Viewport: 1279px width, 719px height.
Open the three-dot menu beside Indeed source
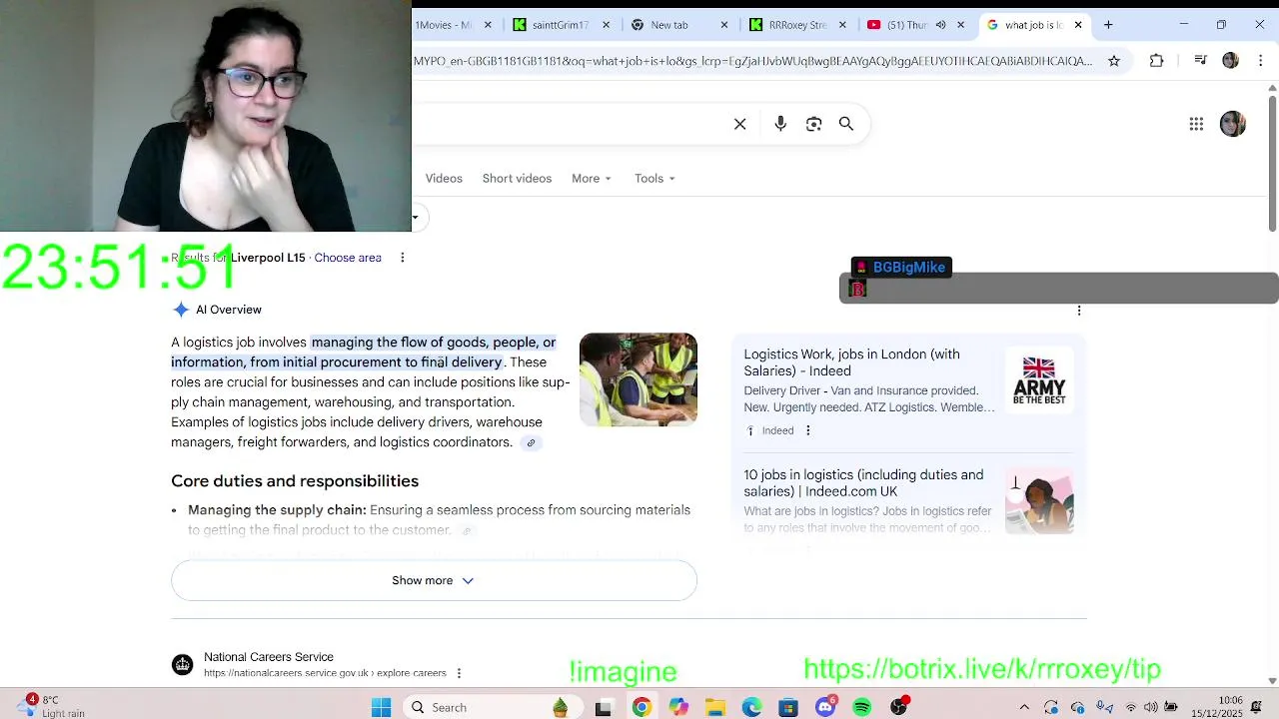tap(808, 430)
